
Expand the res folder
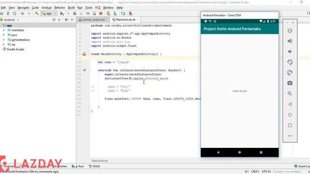3,44
